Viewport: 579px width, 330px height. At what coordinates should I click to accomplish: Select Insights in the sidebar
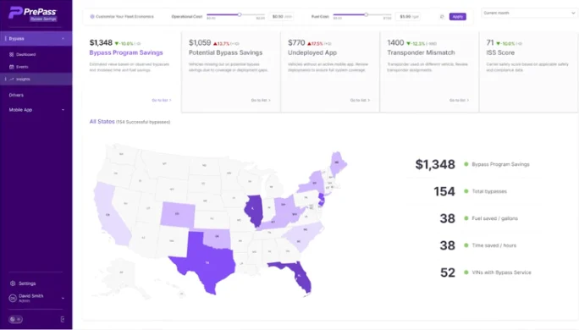[36, 79]
